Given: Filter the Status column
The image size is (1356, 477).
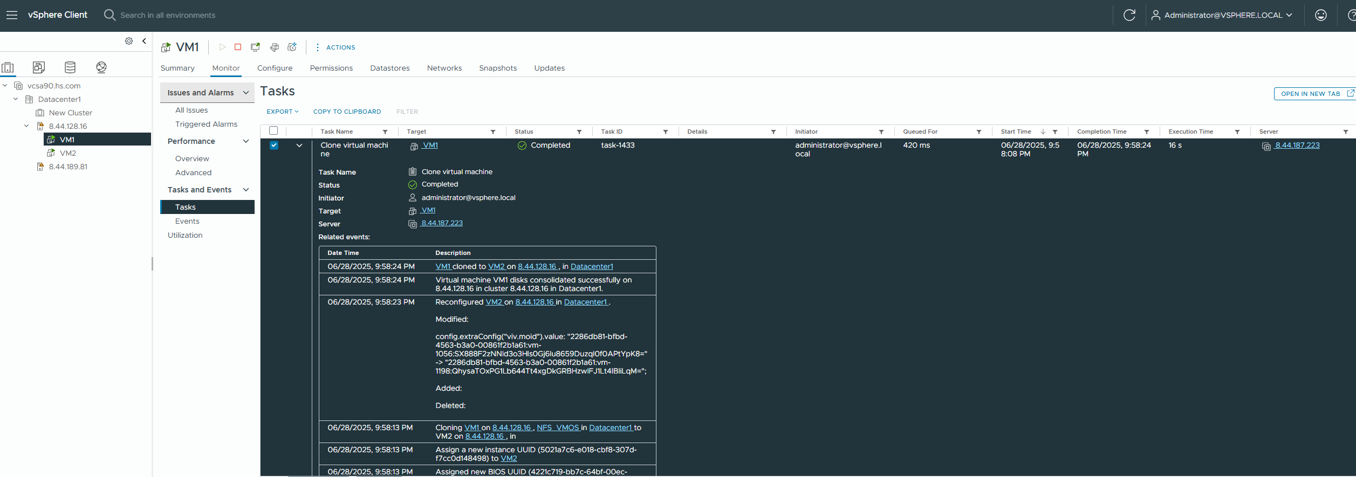Looking at the screenshot, I should coord(579,132).
